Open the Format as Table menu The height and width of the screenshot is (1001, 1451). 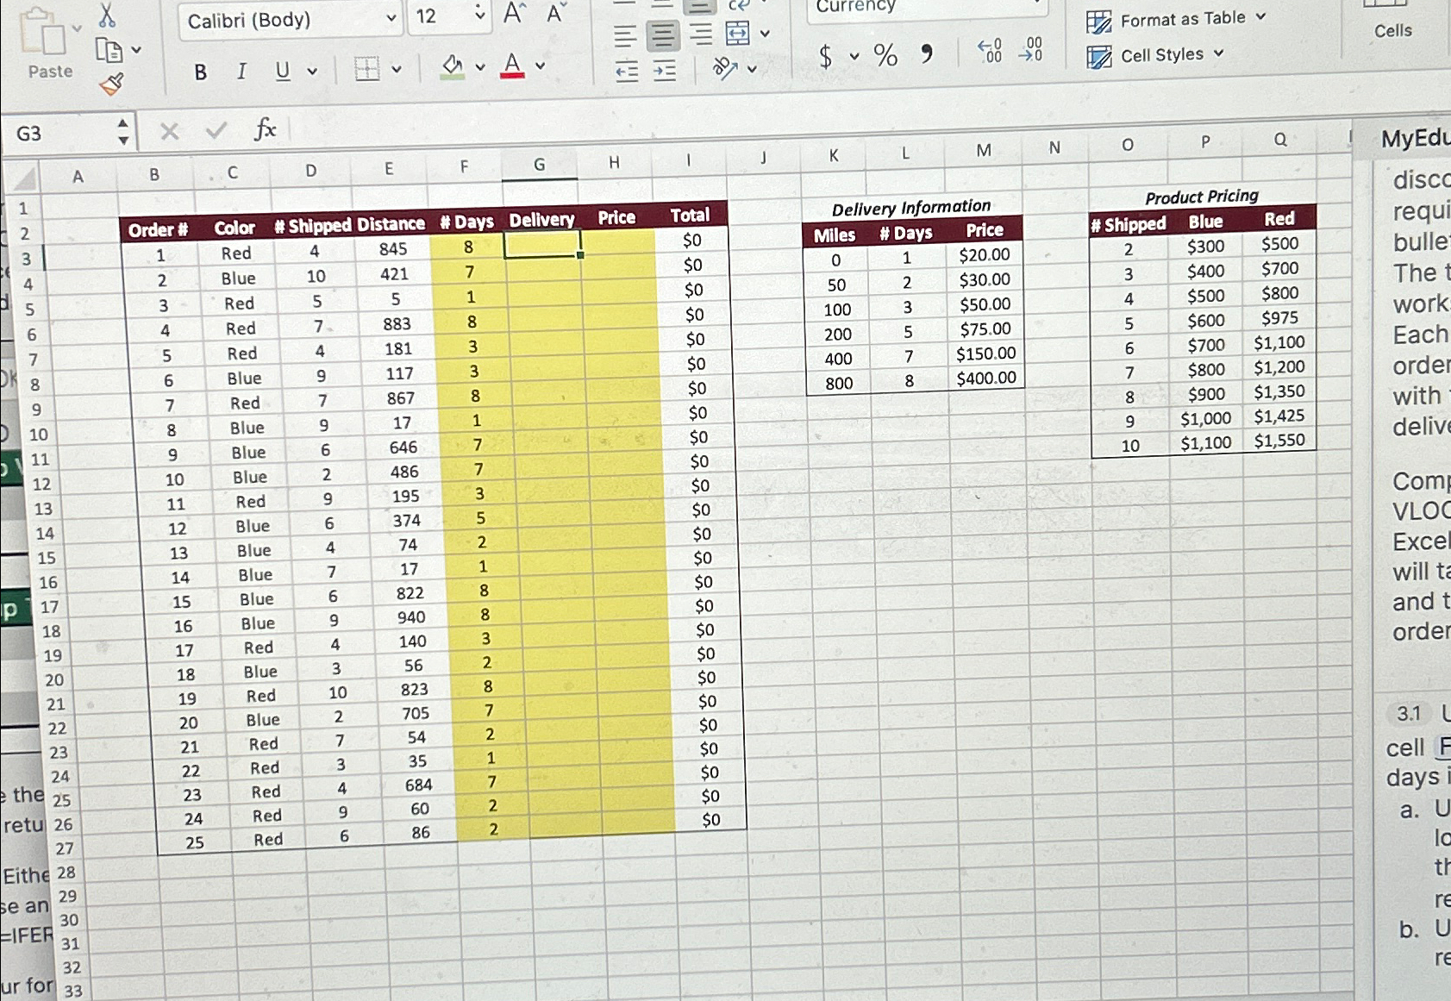[1182, 18]
